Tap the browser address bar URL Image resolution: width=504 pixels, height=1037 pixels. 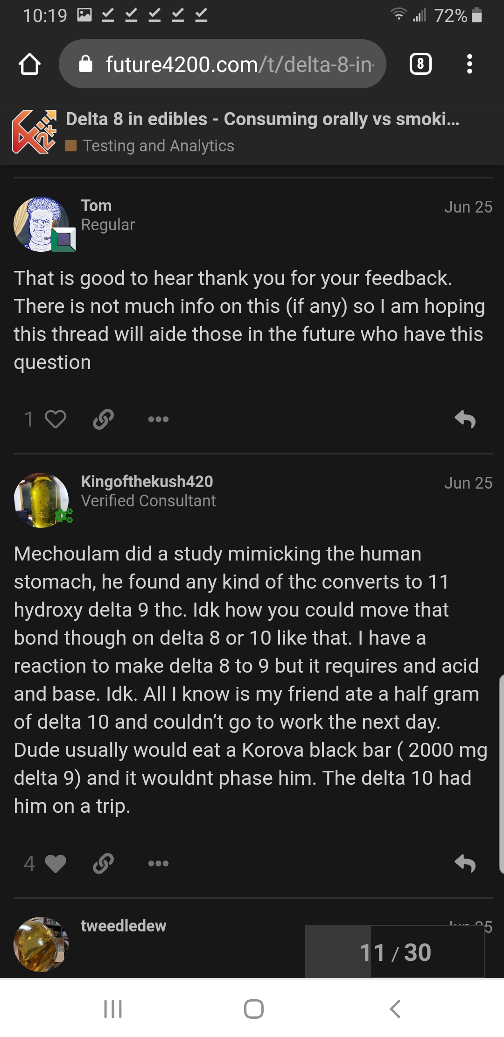pos(239,64)
